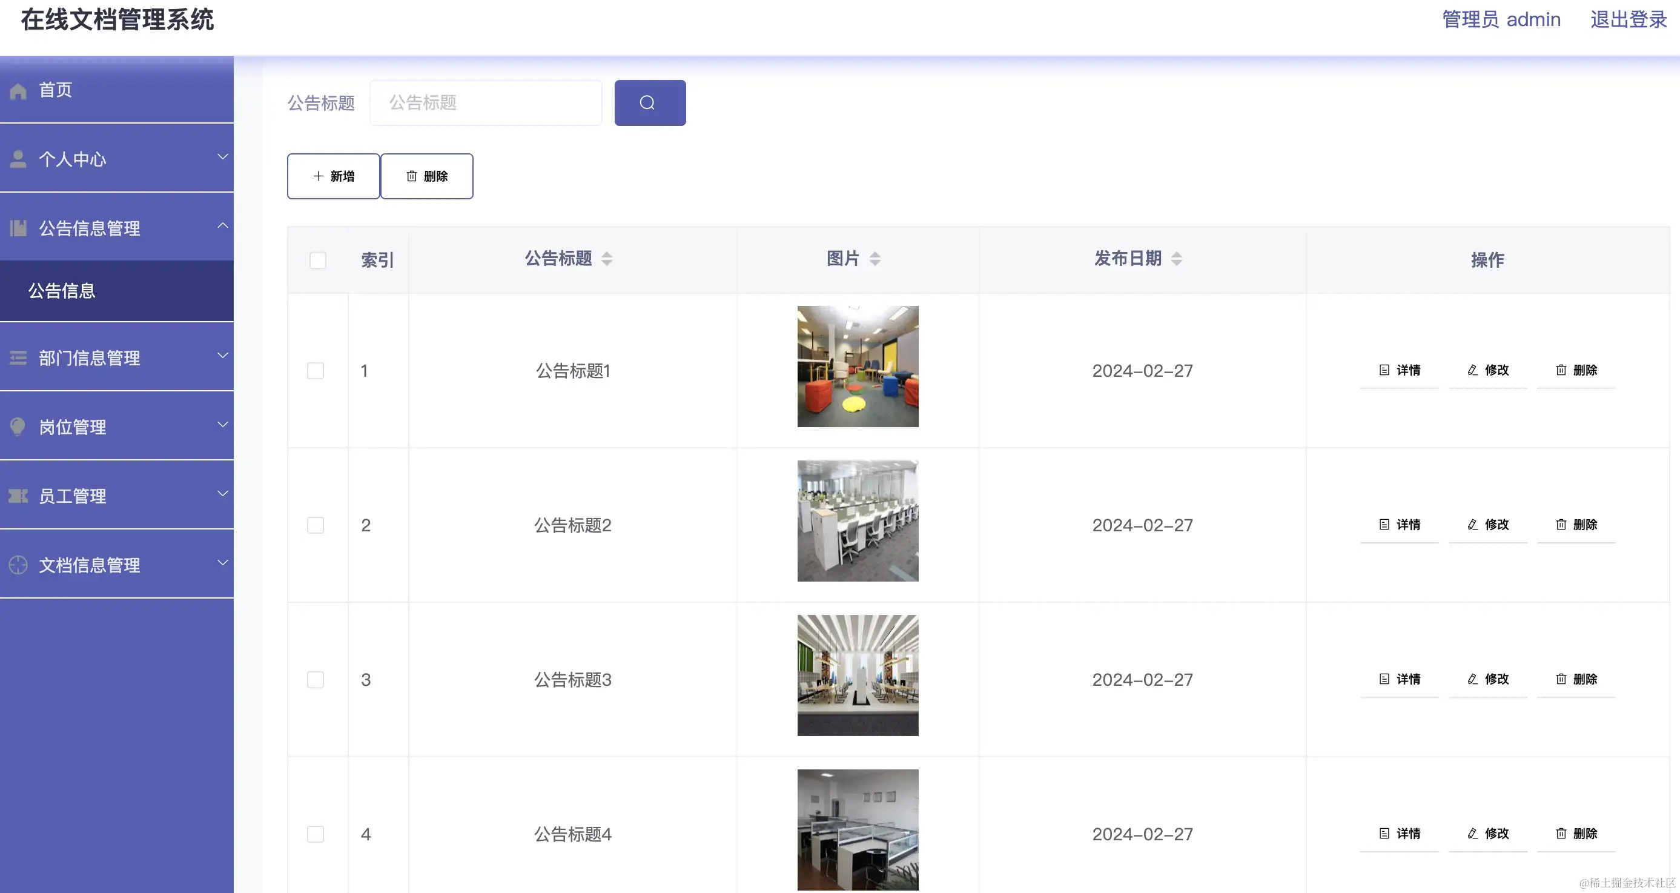Click the magnifier search icon button
This screenshot has height=893, width=1680.
pos(650,102)
